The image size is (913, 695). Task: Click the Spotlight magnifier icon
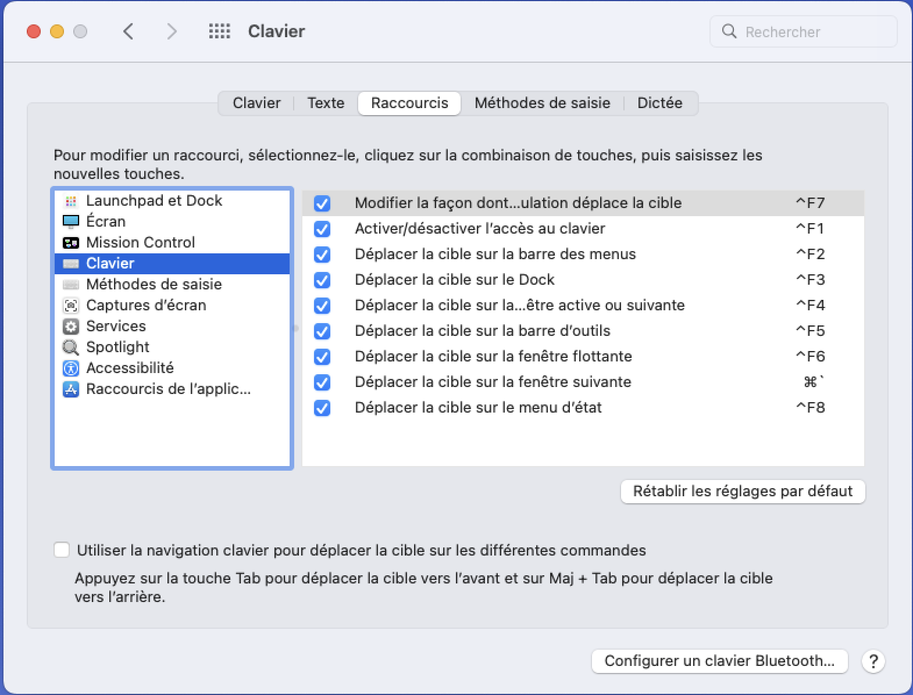tap(71, 347)
